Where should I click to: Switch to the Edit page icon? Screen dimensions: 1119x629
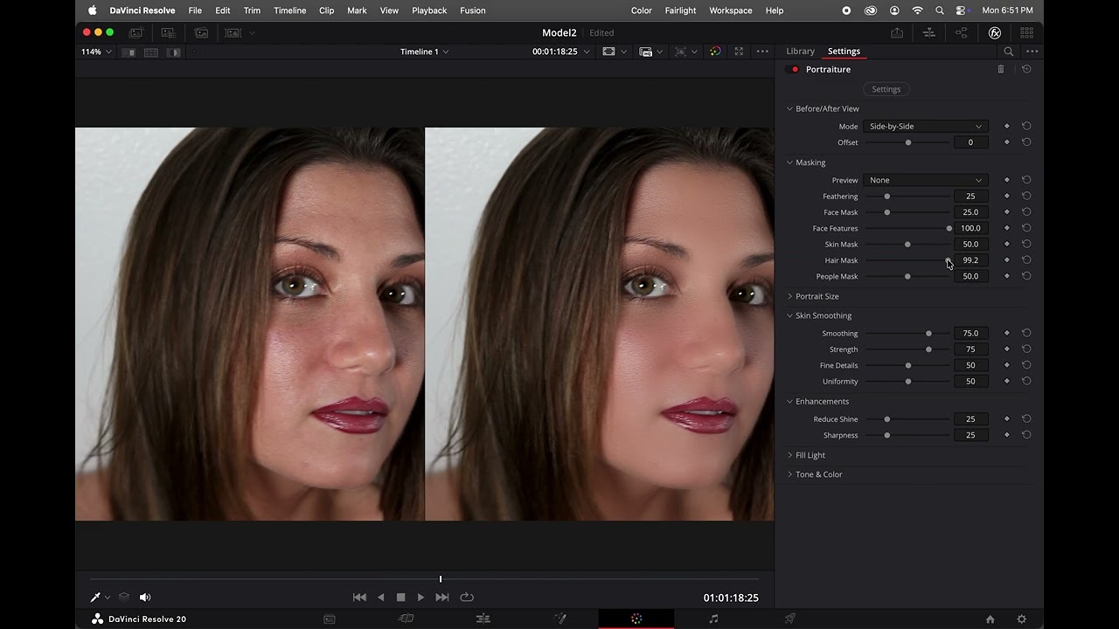pos(483,619)
